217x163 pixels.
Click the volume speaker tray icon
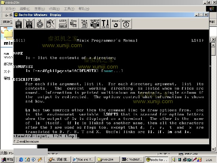tap(174, 160)
